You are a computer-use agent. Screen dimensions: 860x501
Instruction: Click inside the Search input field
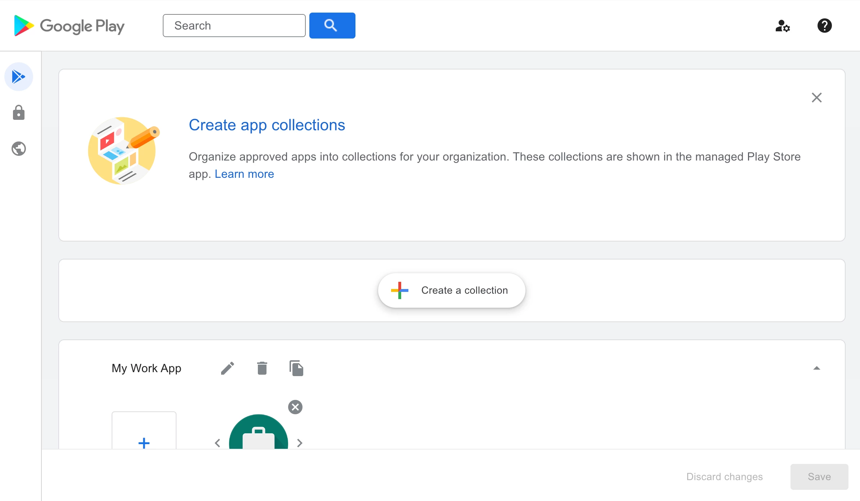(x=234, y=26)
